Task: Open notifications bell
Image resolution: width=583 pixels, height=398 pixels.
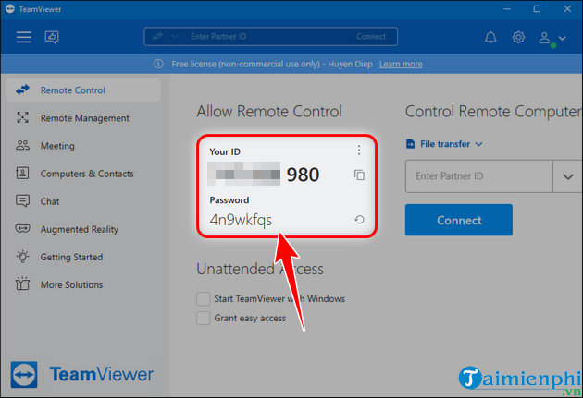Action: click(x=490, y=37)
